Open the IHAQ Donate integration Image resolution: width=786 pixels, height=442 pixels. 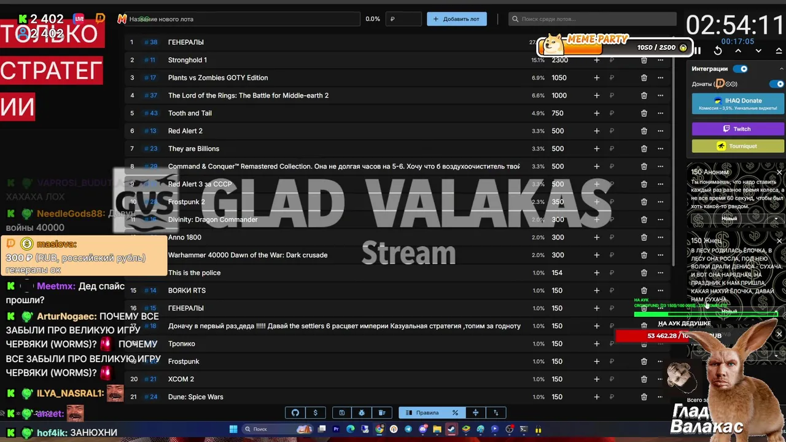(x=738, y=103)
